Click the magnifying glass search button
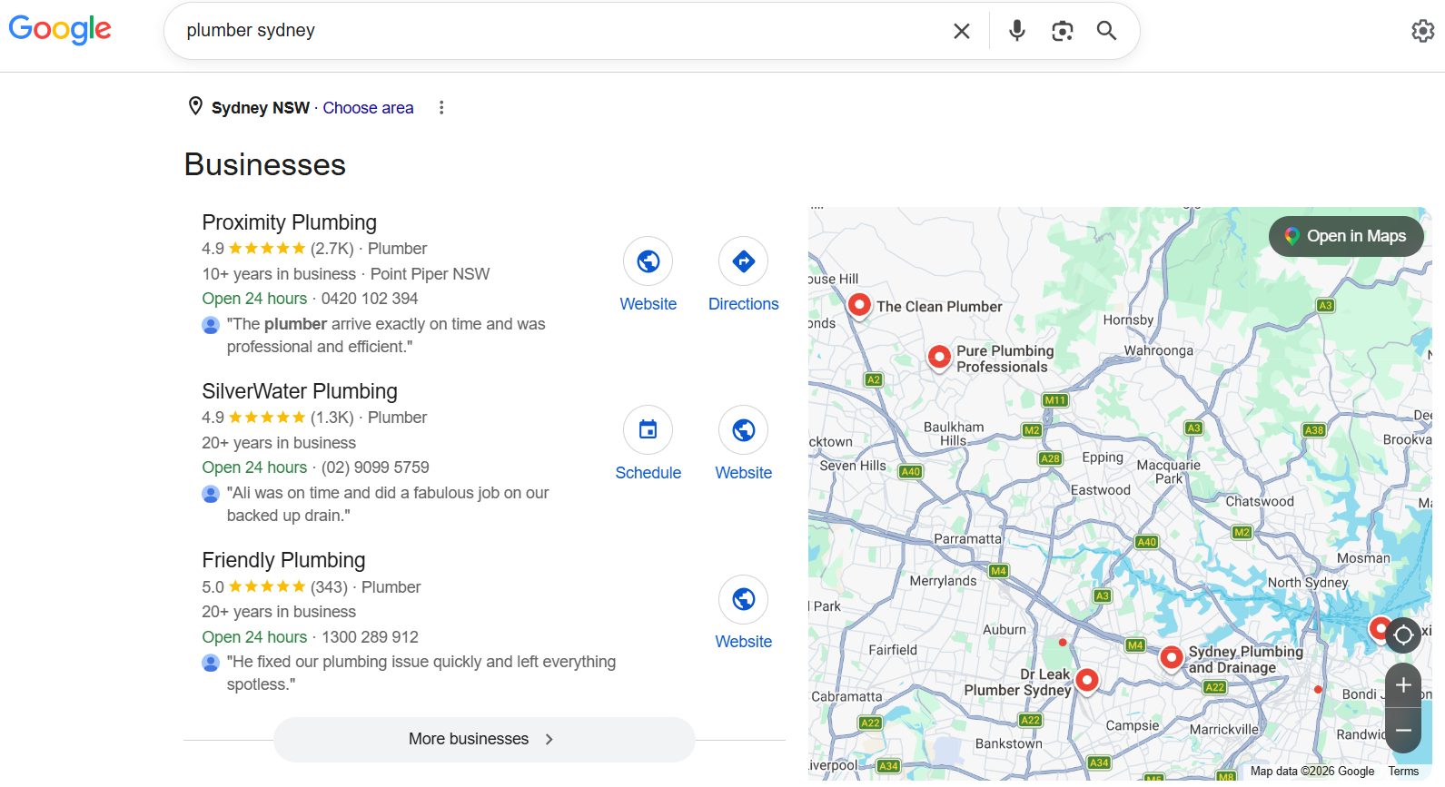This screenshot has width=1445, height=787. pyautogui.click(x=1106, y=31)
